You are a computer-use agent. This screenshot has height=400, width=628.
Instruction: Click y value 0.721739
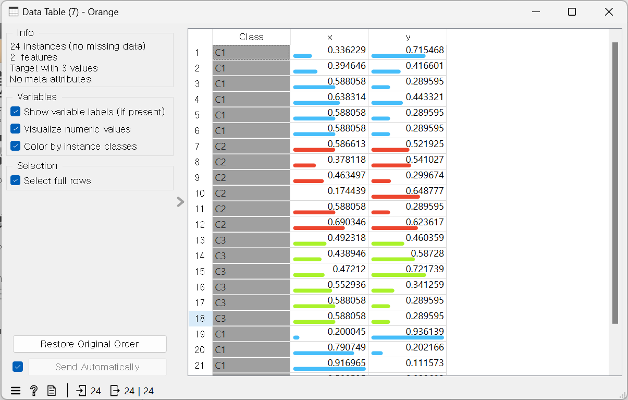(x=425, y=269)
